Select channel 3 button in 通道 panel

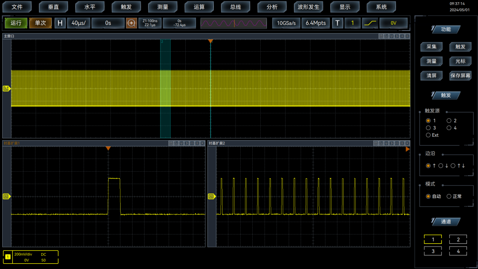pos(433,251)
